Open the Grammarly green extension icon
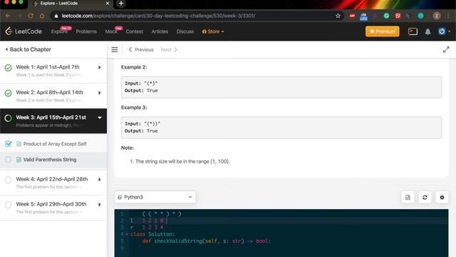Viewport: 456px width, 257px height. pos(386,16)
